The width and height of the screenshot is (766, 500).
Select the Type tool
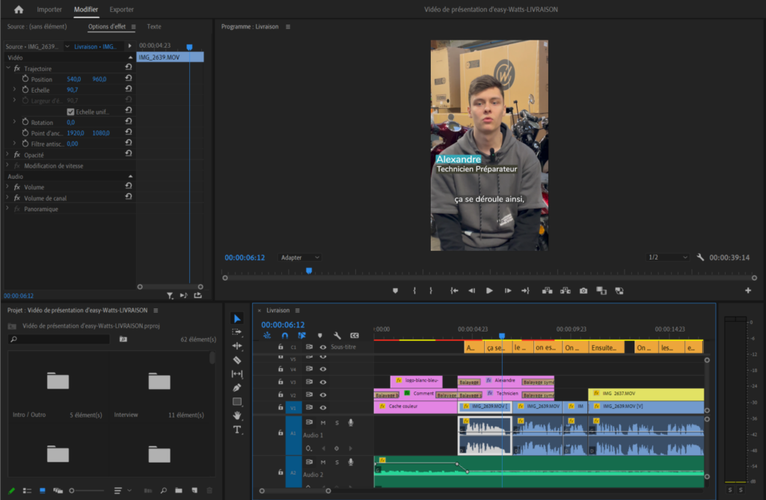237,430
